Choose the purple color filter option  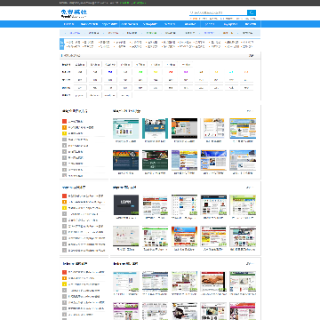point(186,72)
